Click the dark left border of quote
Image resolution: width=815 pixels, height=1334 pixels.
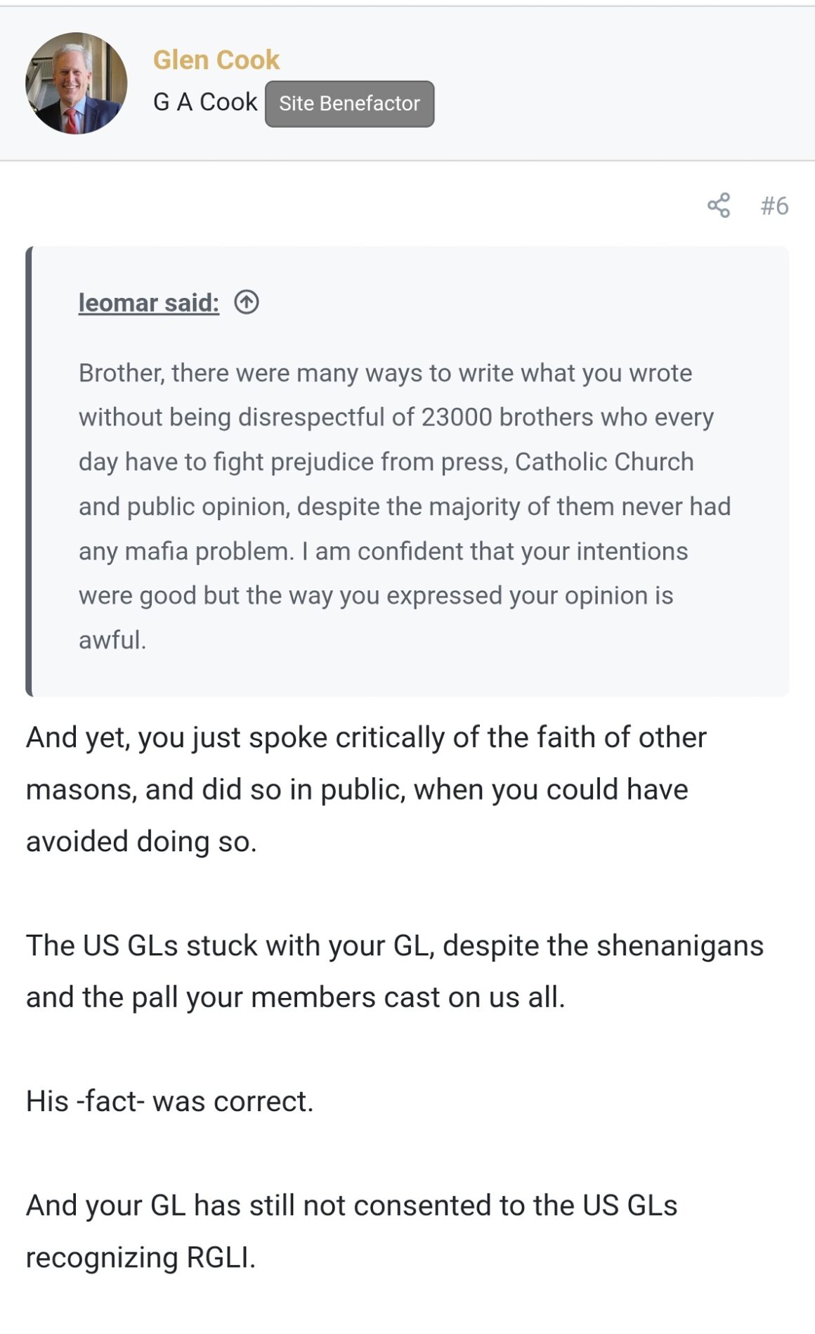coord(29,471)
